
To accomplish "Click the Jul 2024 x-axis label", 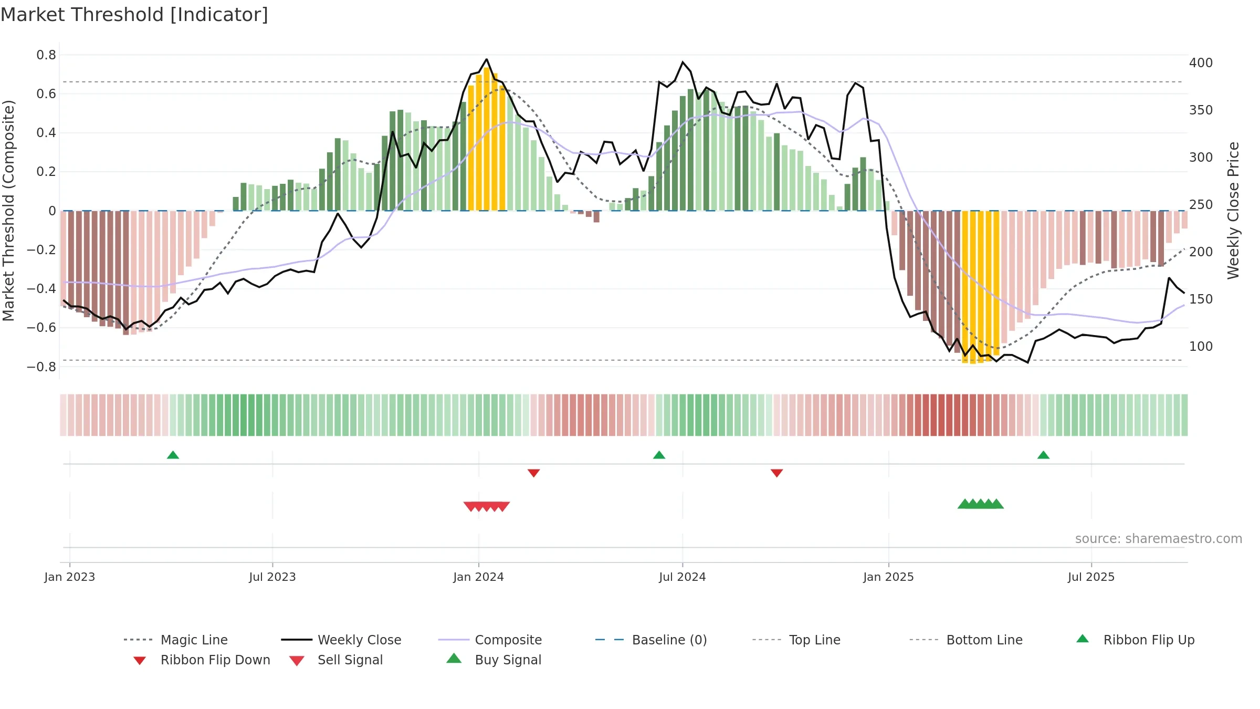I will [x=682, y=577].
